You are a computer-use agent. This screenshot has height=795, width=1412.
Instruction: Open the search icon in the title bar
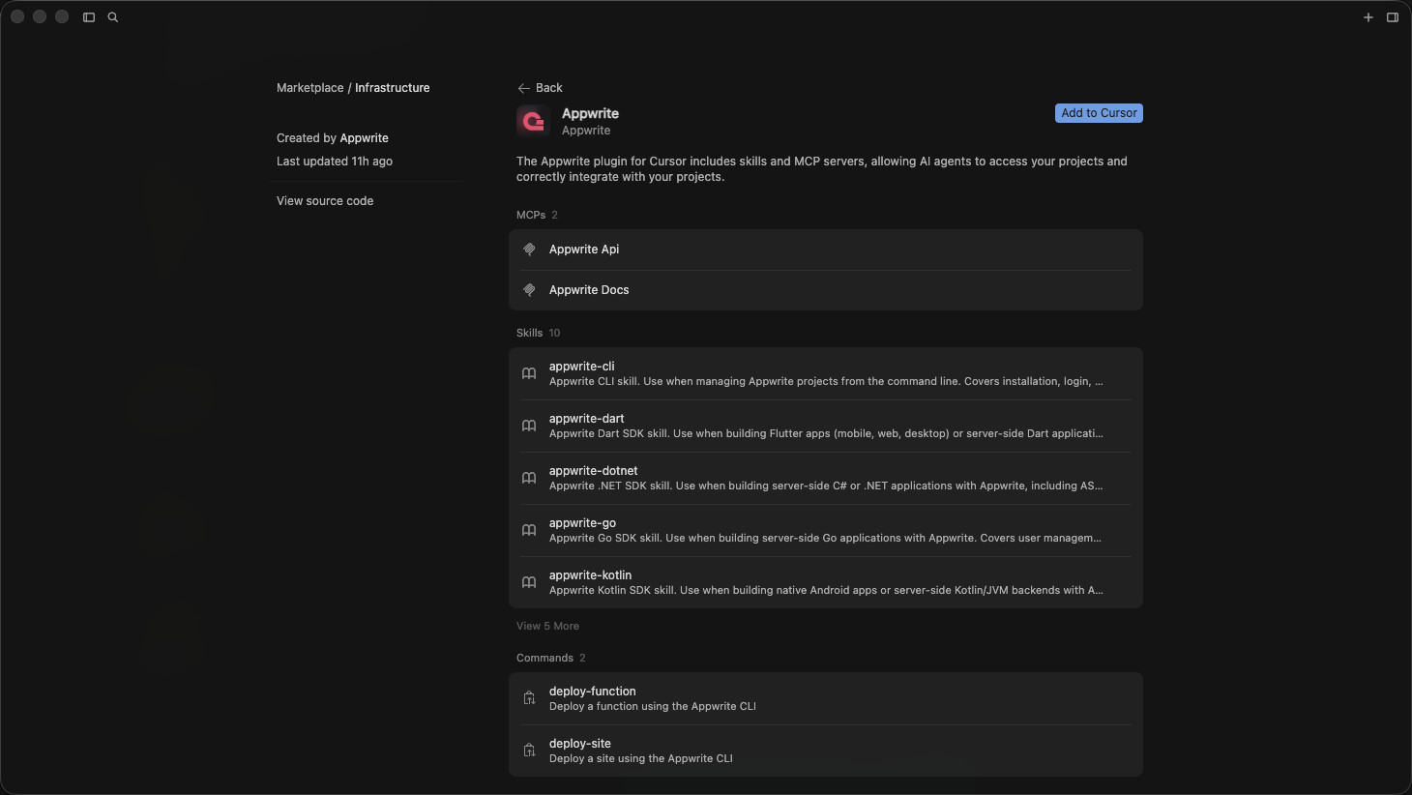click(112, 16)
